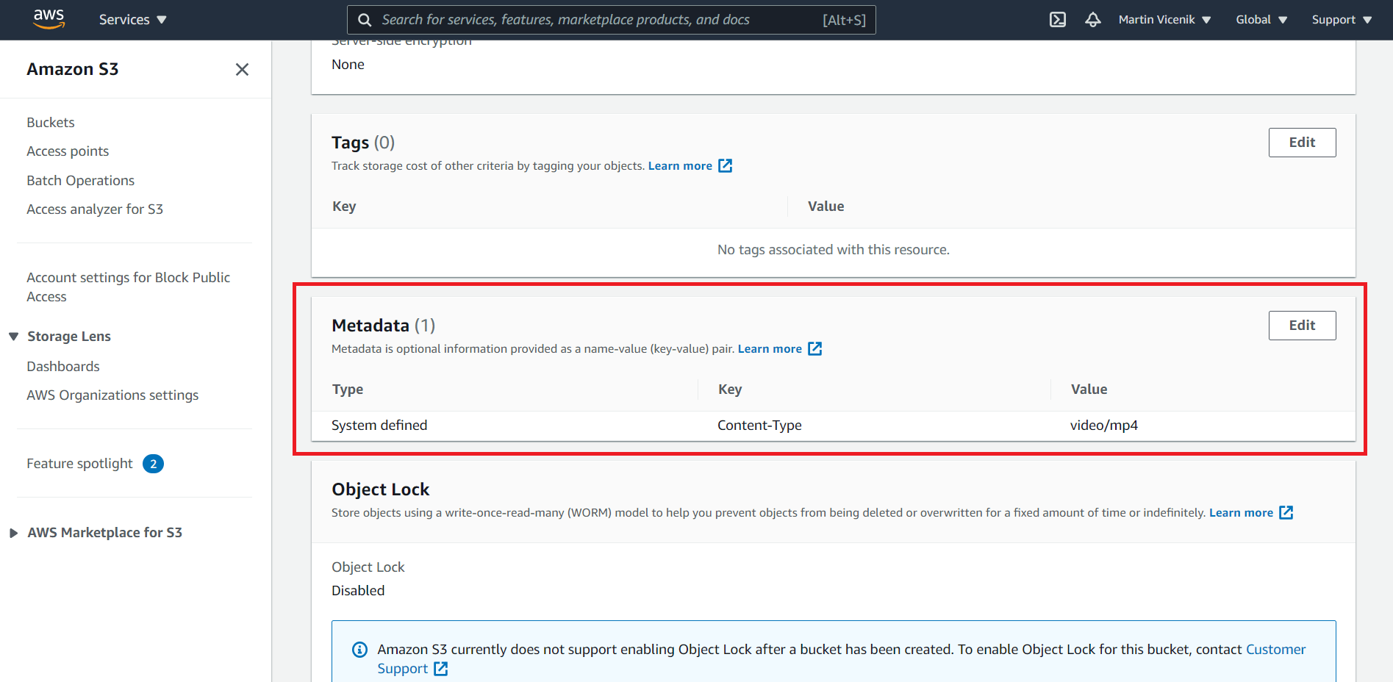Collapse the Storage Lens section triangle

pyautogui.click(x=13, y=337)
